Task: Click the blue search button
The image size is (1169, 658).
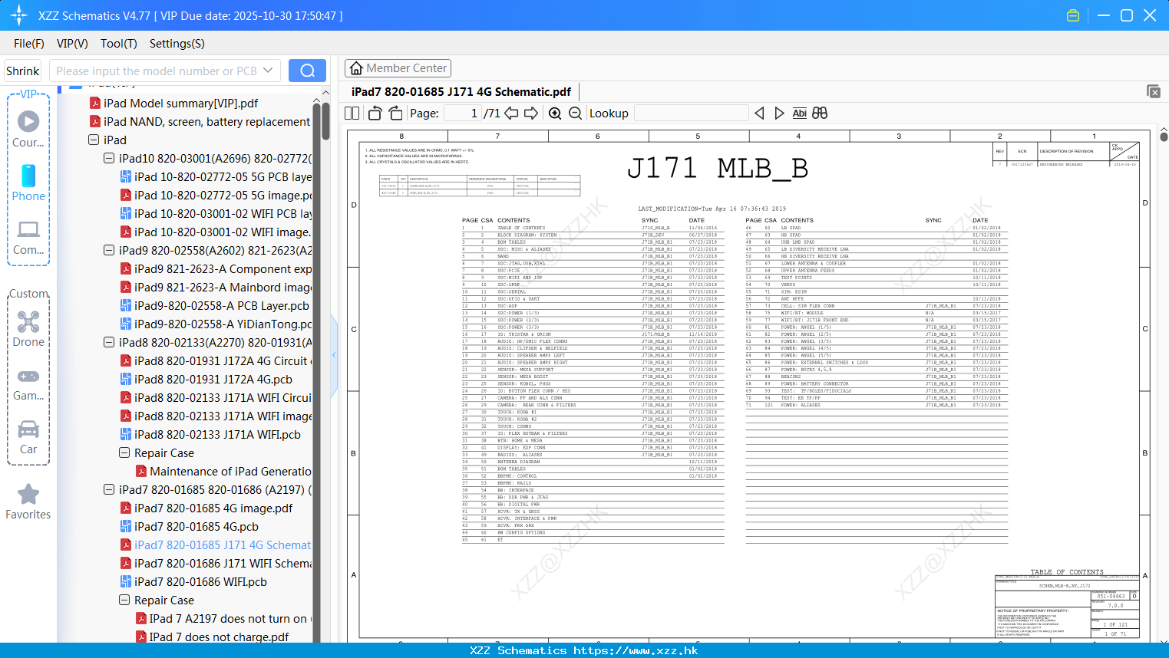Action: click(307, 71)
